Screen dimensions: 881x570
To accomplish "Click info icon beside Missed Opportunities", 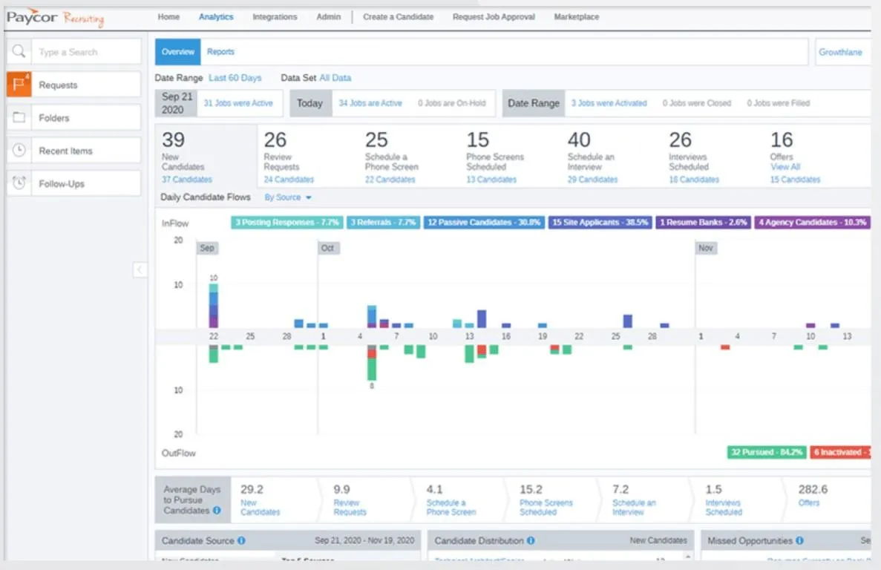I will click(x=799, y=540).
